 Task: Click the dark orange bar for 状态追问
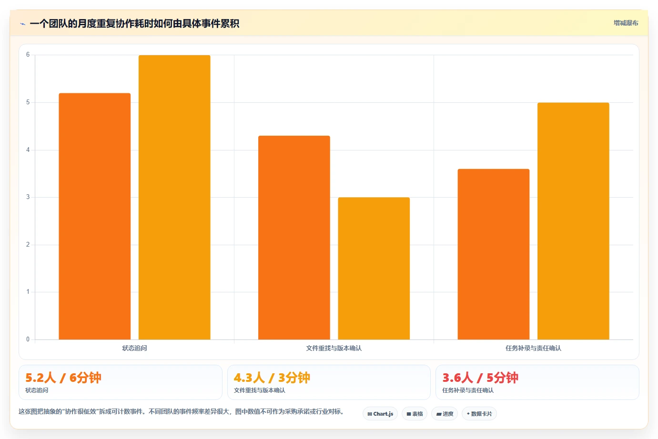tap(95, 216)
